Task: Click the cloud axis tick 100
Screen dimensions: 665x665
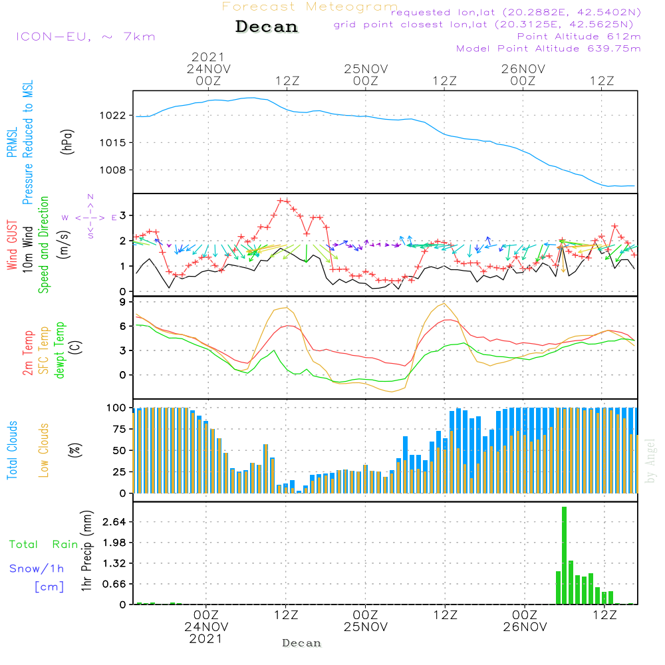Action: pyautogui.click(x=116, y=408)
